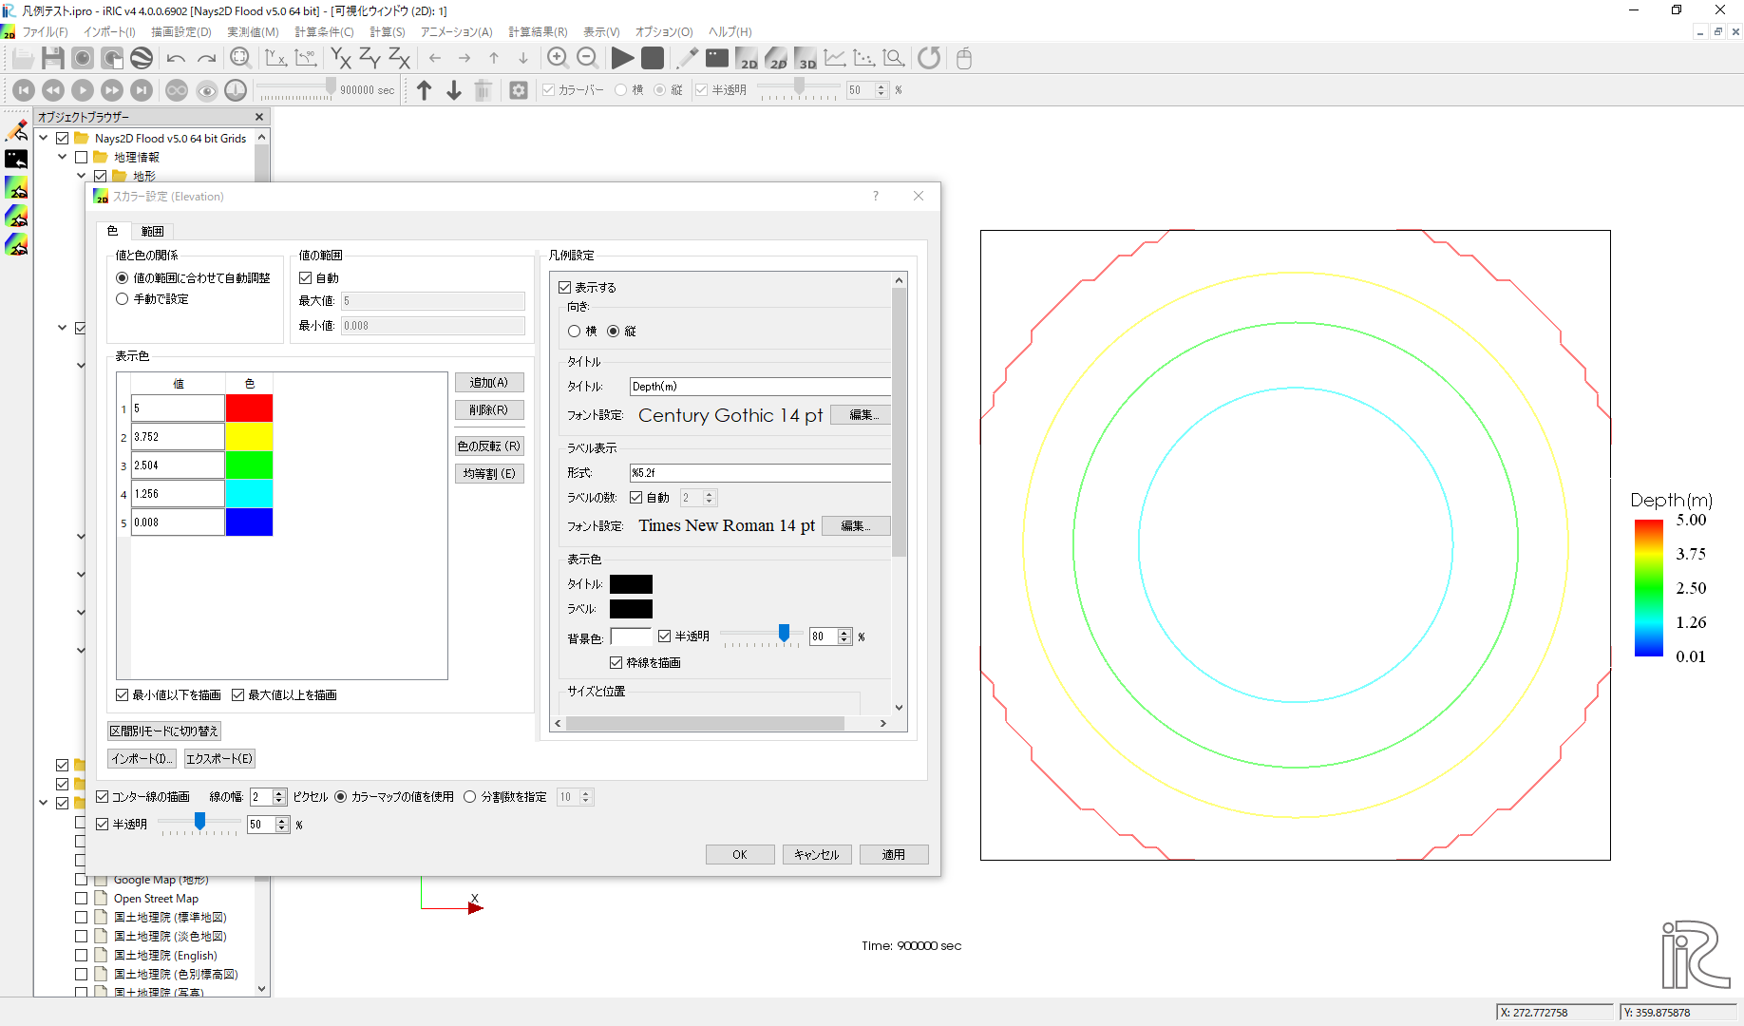Click the Save project icon

pos(53,58)
